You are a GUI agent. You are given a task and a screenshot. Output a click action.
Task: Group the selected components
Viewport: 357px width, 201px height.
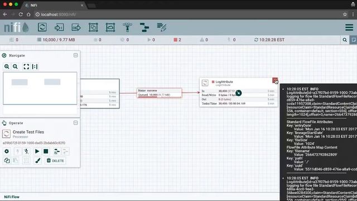[26, 160]
